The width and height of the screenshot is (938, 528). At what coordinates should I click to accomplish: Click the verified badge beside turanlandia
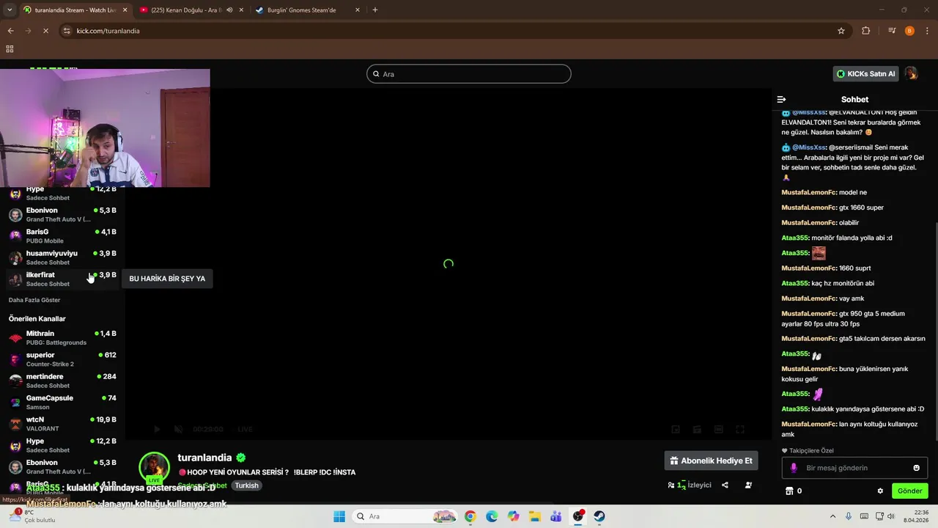click(x=240, y=458)
